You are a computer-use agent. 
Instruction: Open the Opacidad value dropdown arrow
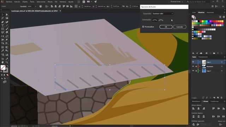click(x=36, y=6)
